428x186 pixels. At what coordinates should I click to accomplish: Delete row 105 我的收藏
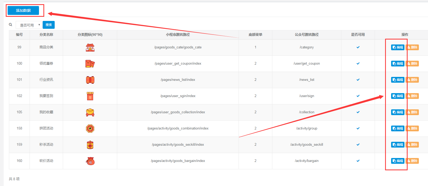[x=412, y=112]
